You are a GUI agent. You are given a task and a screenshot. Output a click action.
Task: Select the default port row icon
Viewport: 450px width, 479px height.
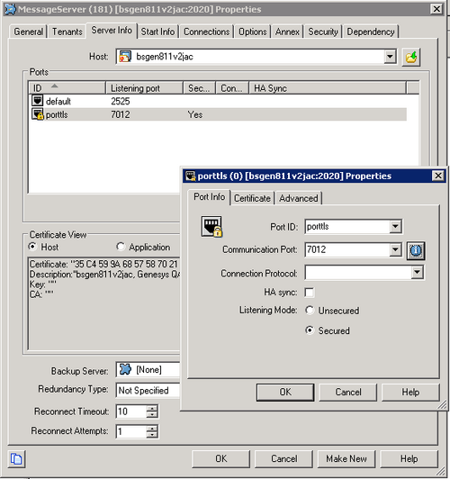pos(38,101)
